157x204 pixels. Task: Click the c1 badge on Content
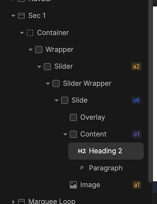(137, 134)
